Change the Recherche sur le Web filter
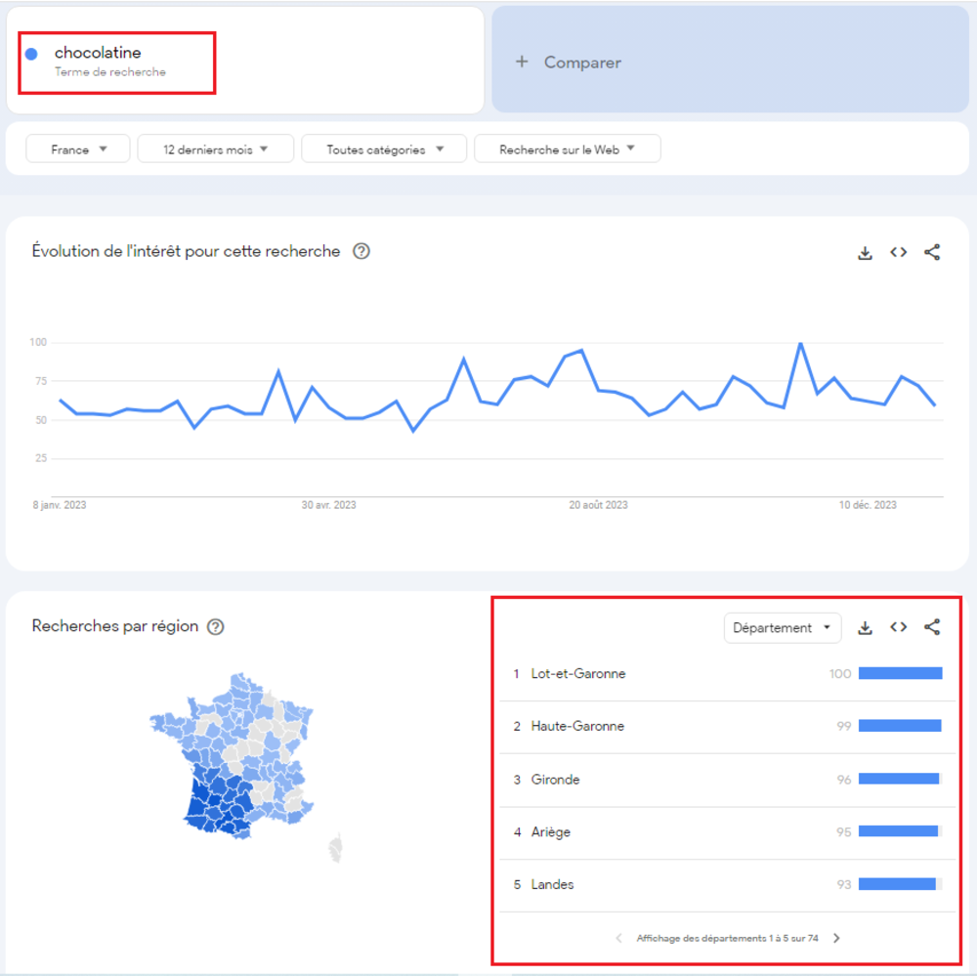The image size is (977, 976). [567, 149]
